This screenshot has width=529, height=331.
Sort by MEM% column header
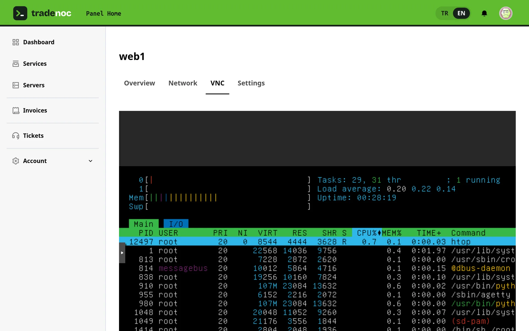click(x=392, y=233)
